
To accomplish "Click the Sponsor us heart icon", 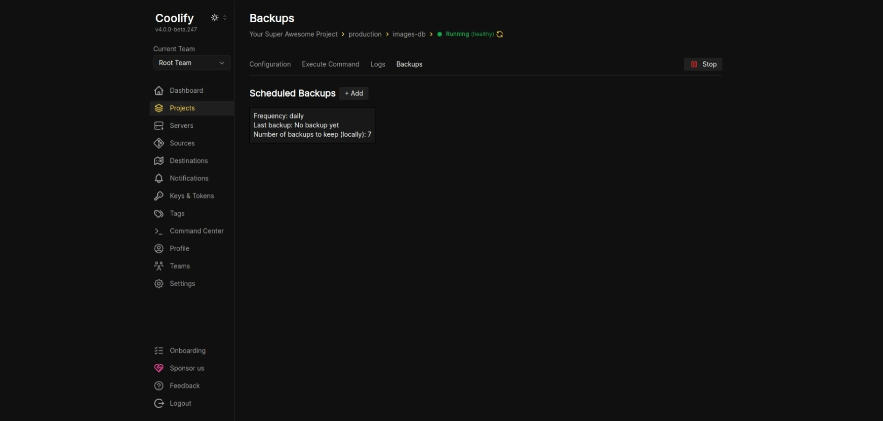I will click(159, 368).
